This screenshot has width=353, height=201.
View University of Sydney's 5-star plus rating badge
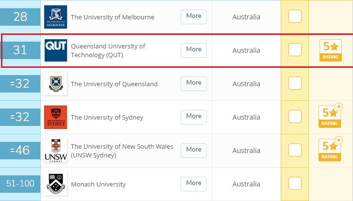(330, 116)
